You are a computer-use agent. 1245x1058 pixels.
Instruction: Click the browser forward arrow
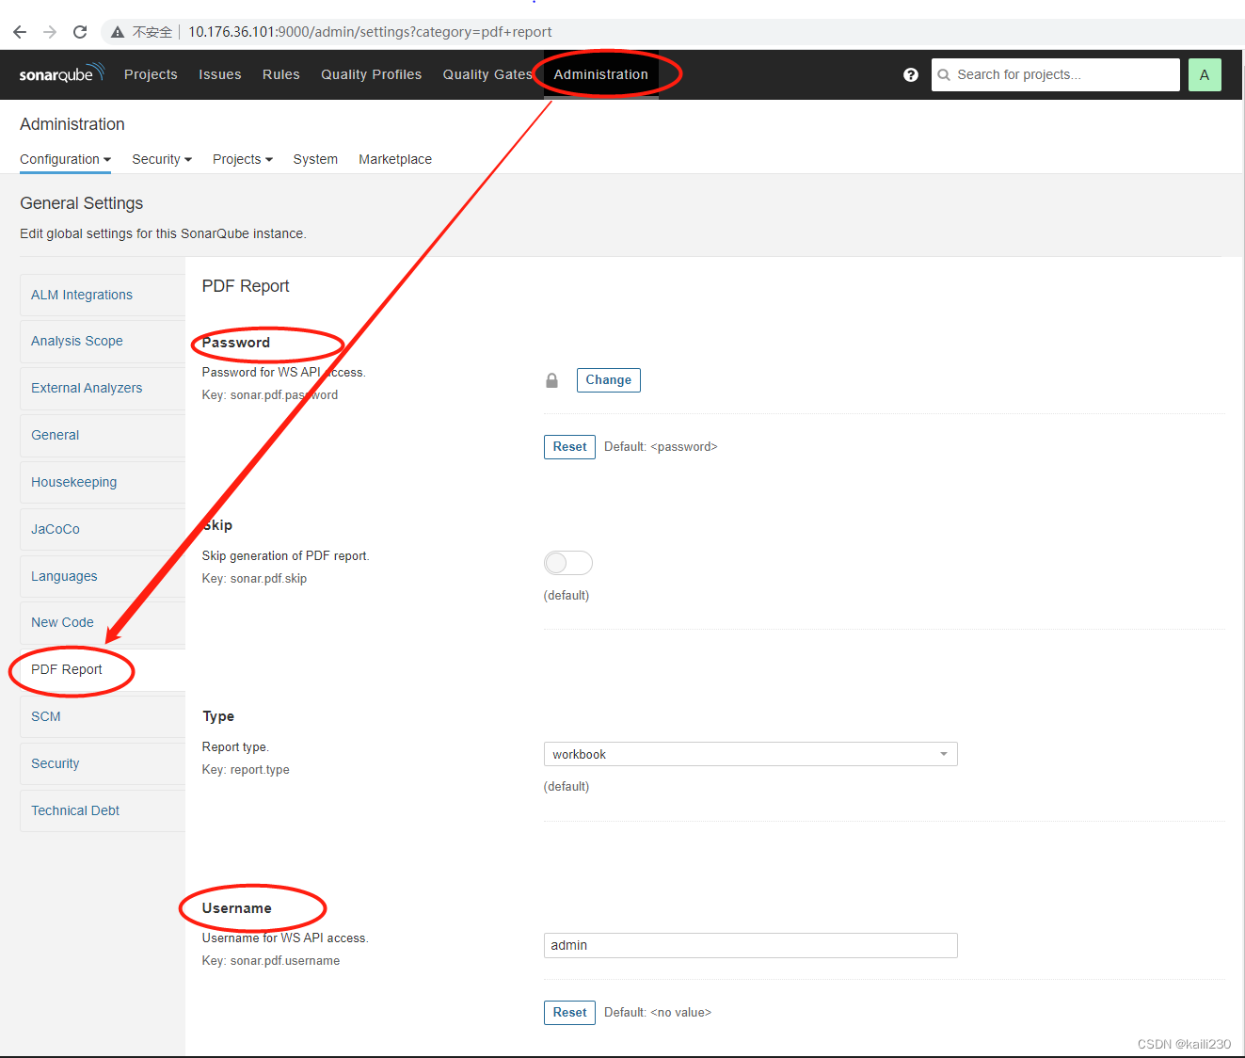coord(50,32)
